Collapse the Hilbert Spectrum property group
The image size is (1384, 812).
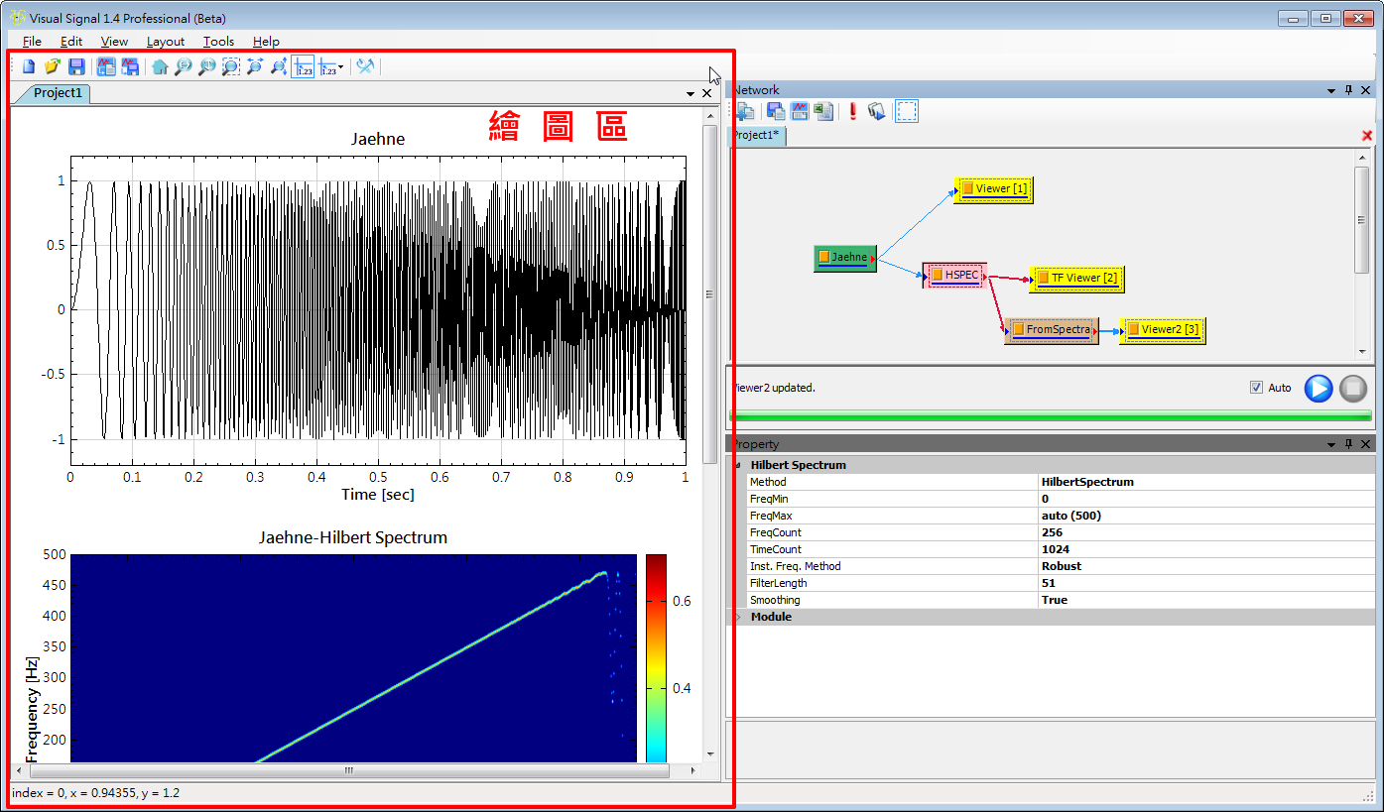[x=737, y=465]
